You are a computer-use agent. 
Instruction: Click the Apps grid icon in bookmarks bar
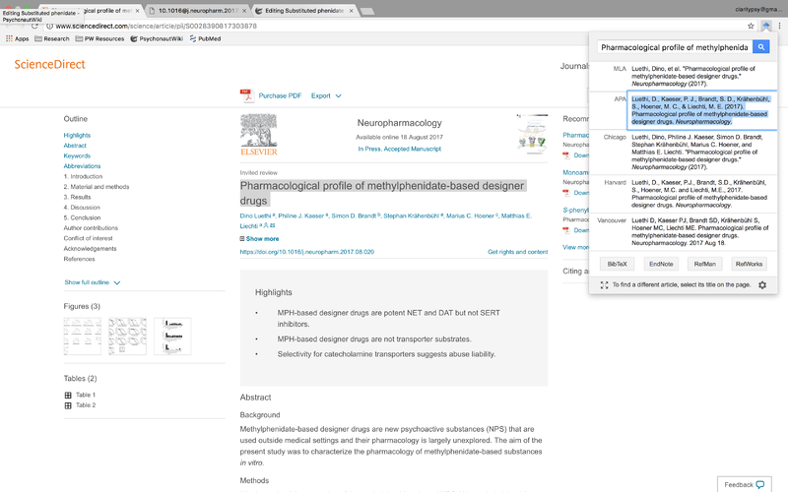[x=9, y=38]
